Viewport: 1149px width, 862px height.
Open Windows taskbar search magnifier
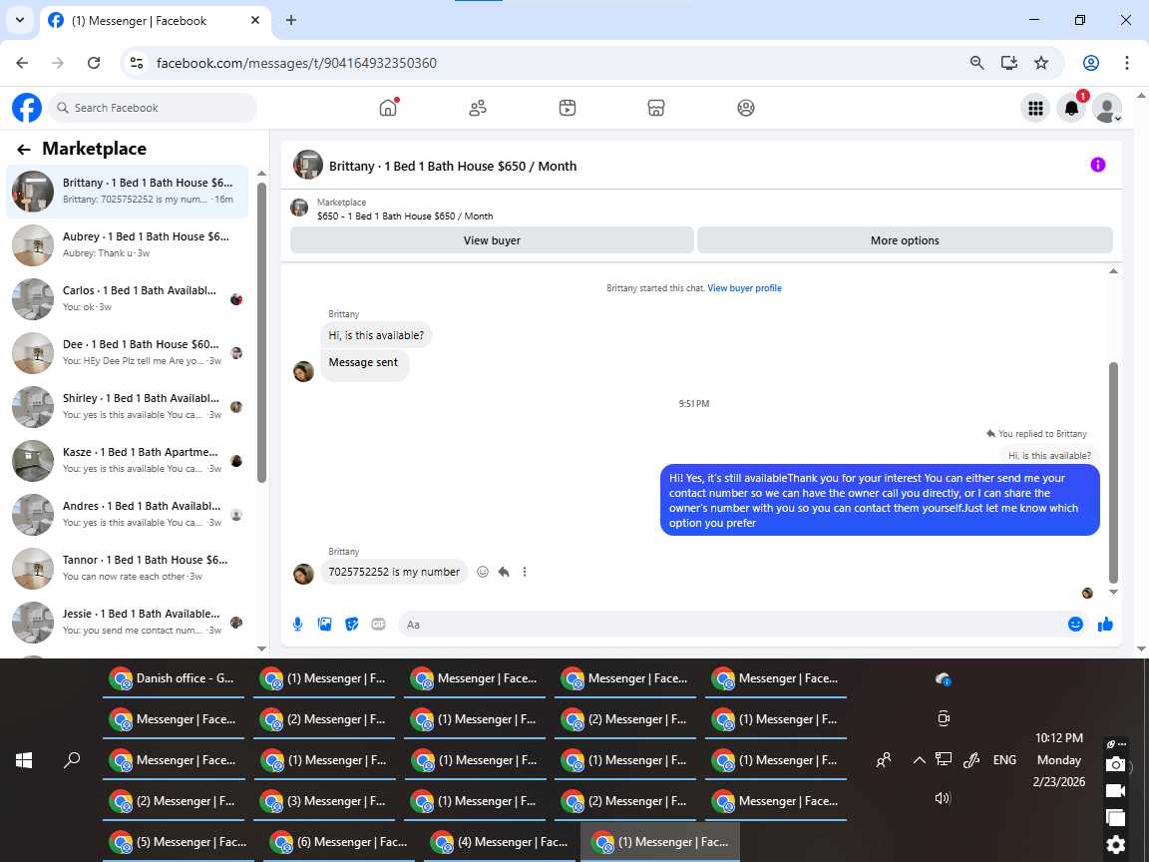(x=72, y=761)
